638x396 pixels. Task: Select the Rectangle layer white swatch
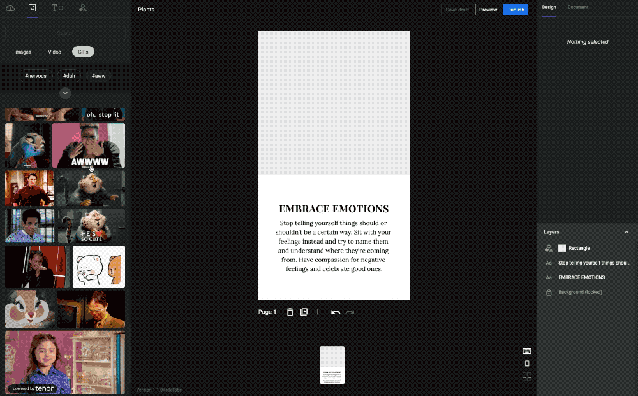pos(562,248)
